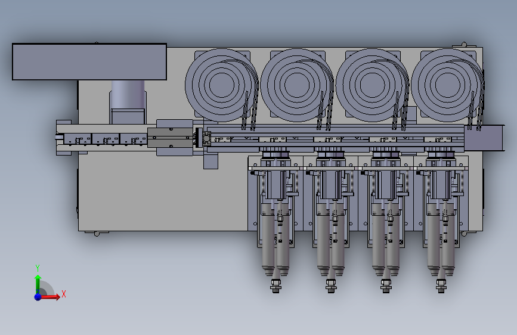
Task: Select the large rectangular hopper box in the model
Action: (89, 61)
